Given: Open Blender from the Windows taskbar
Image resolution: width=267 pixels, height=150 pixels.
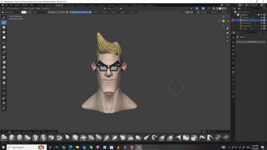Looking at the screenshot, I should coord(139,147).
